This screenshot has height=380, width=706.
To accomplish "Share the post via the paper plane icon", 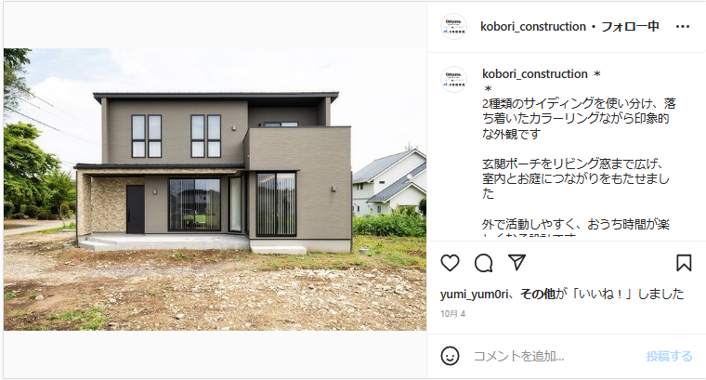I will point(516,262).
